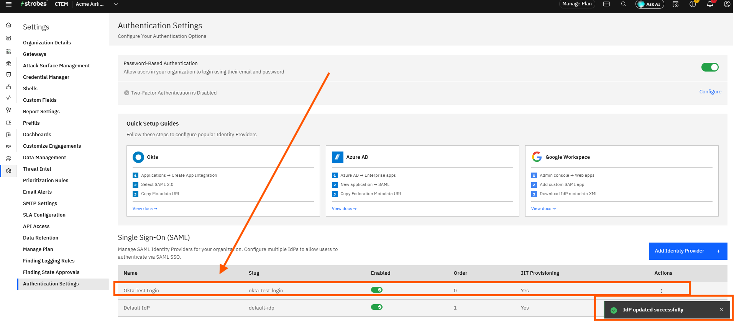Open the settings gear in the left rail
Screen dimensions: 734x321
click(x=8, y=171)
